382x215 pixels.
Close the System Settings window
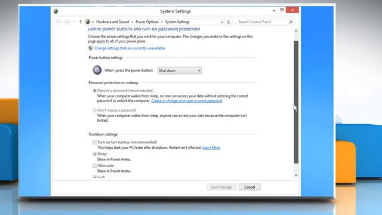(x=292, y=10)
